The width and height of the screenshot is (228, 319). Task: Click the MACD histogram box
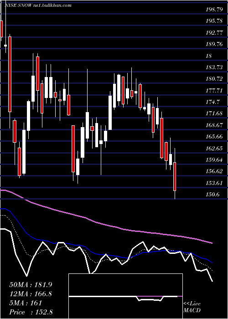click(125, 296)
